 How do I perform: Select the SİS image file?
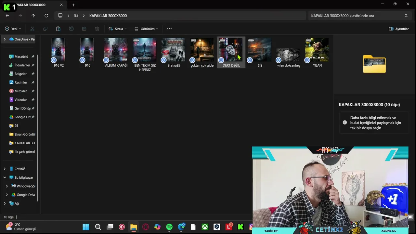(259, 52)
